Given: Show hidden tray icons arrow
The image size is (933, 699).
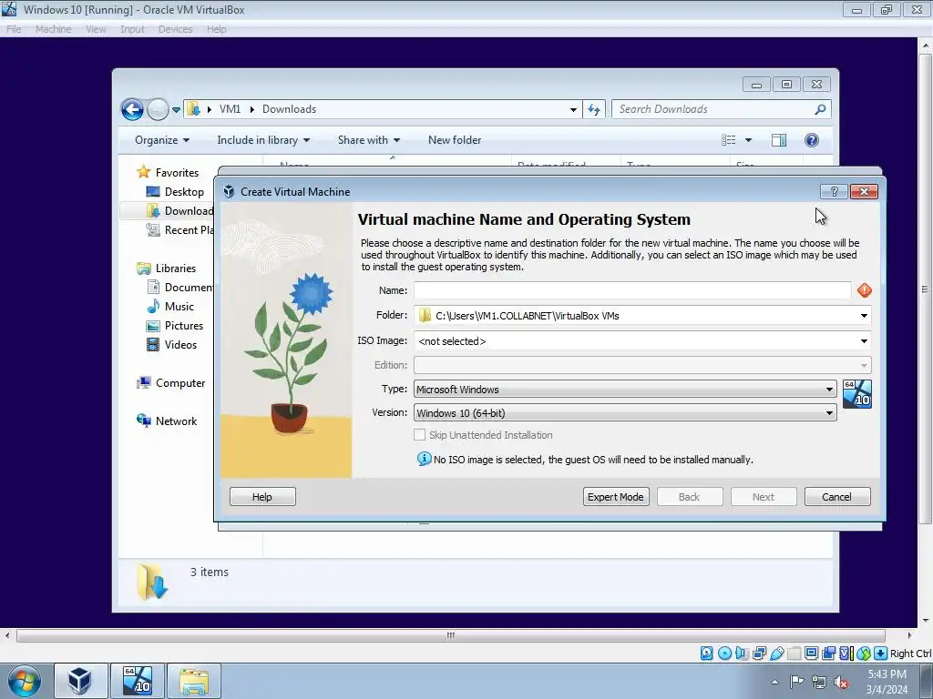Looking at the screenshot, I should pos(774,682).
